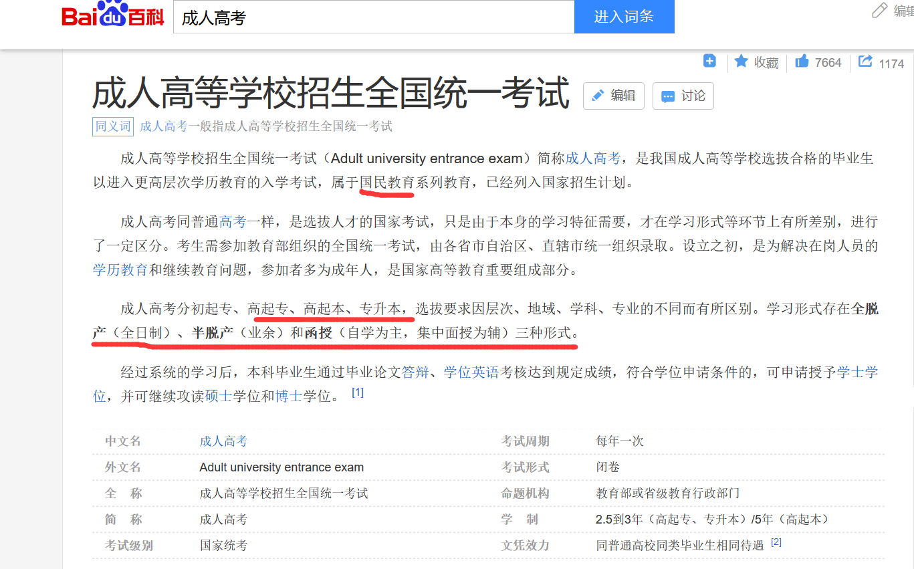This screenshot has width=914, height=569.
Task: Open the 博士 link
Action: click(289, 396)
